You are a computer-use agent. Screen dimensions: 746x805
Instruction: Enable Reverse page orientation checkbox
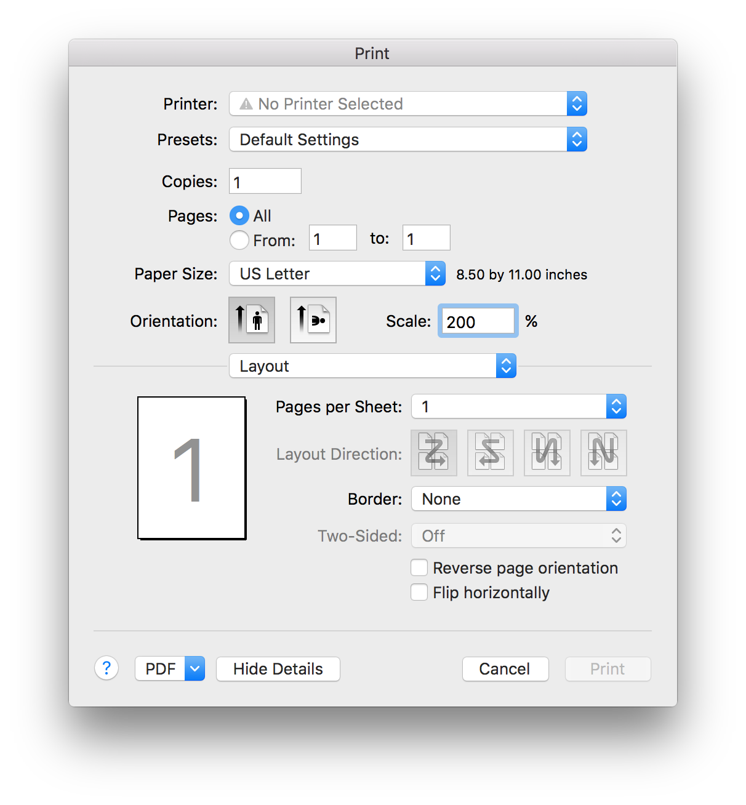click(419, 567)
